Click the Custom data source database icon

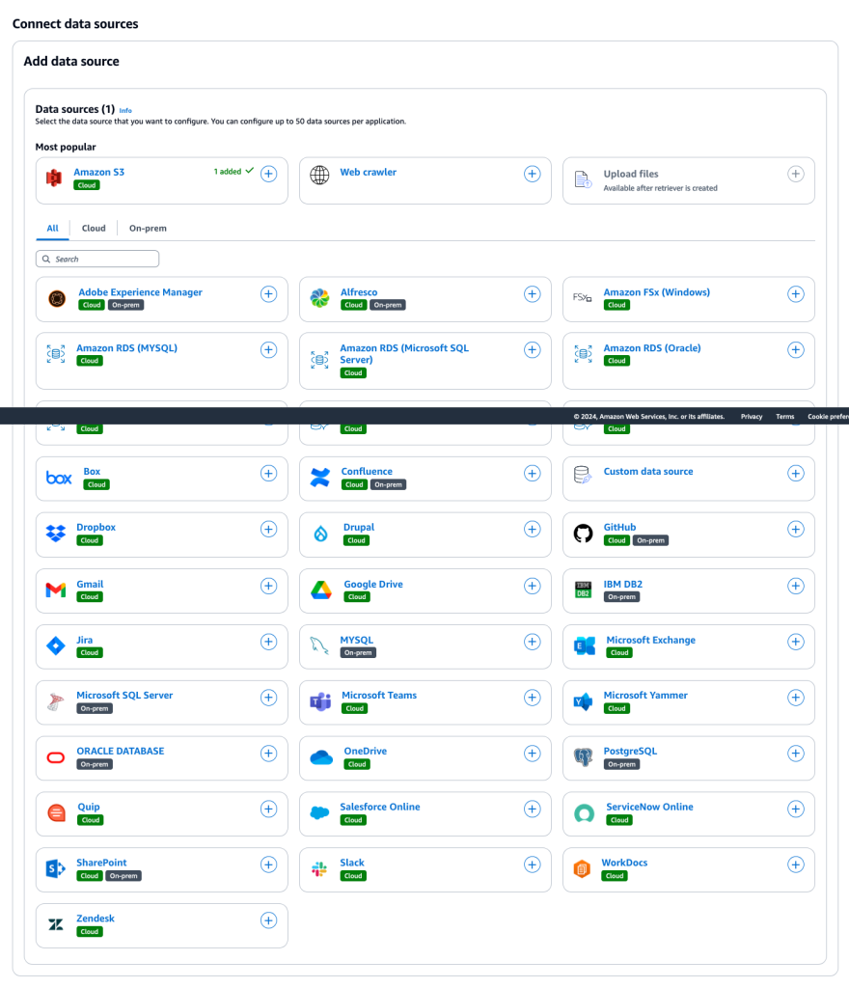coord(583,475)
